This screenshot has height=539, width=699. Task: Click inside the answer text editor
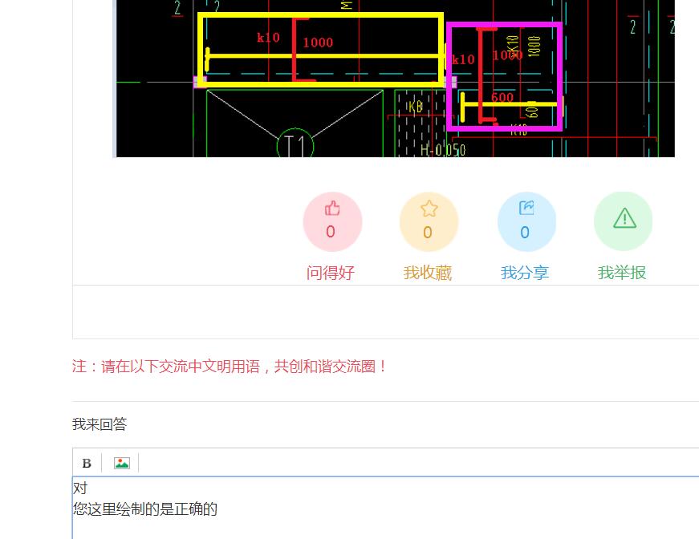coord(385,508)
